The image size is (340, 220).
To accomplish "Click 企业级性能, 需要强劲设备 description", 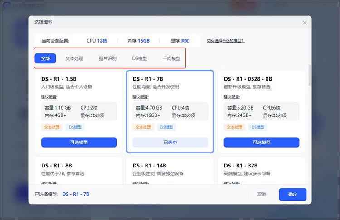I will 158,173.
